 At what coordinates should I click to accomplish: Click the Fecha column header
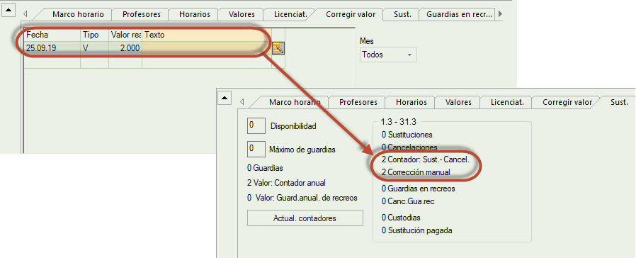52,35
